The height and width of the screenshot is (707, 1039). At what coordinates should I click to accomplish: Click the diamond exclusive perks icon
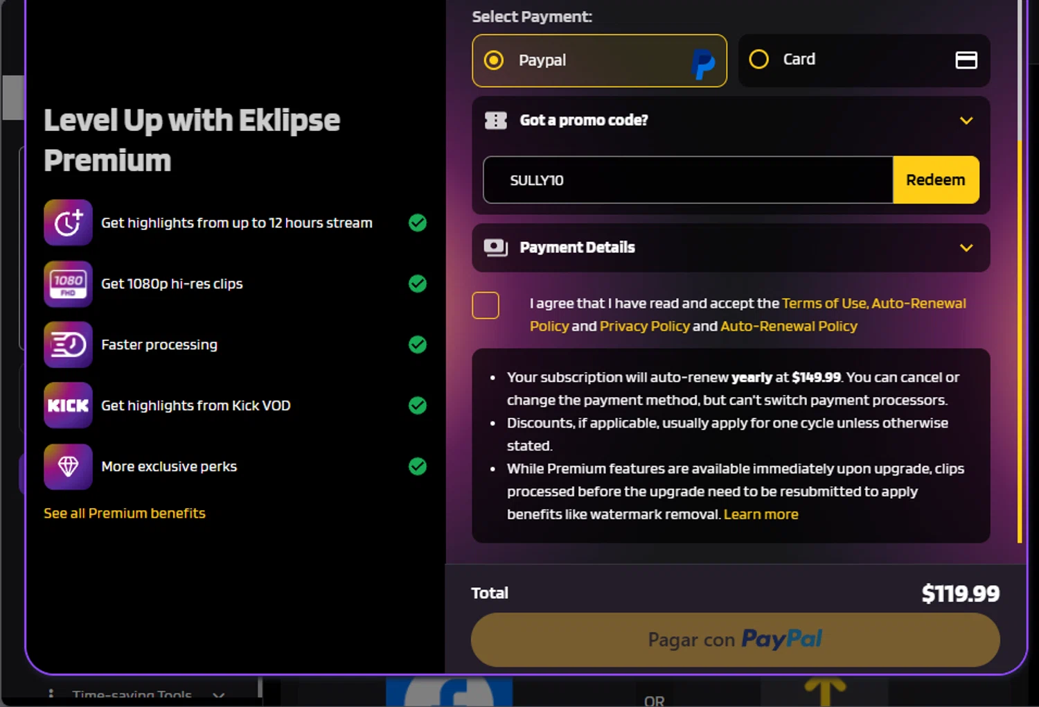click(68, 466)
